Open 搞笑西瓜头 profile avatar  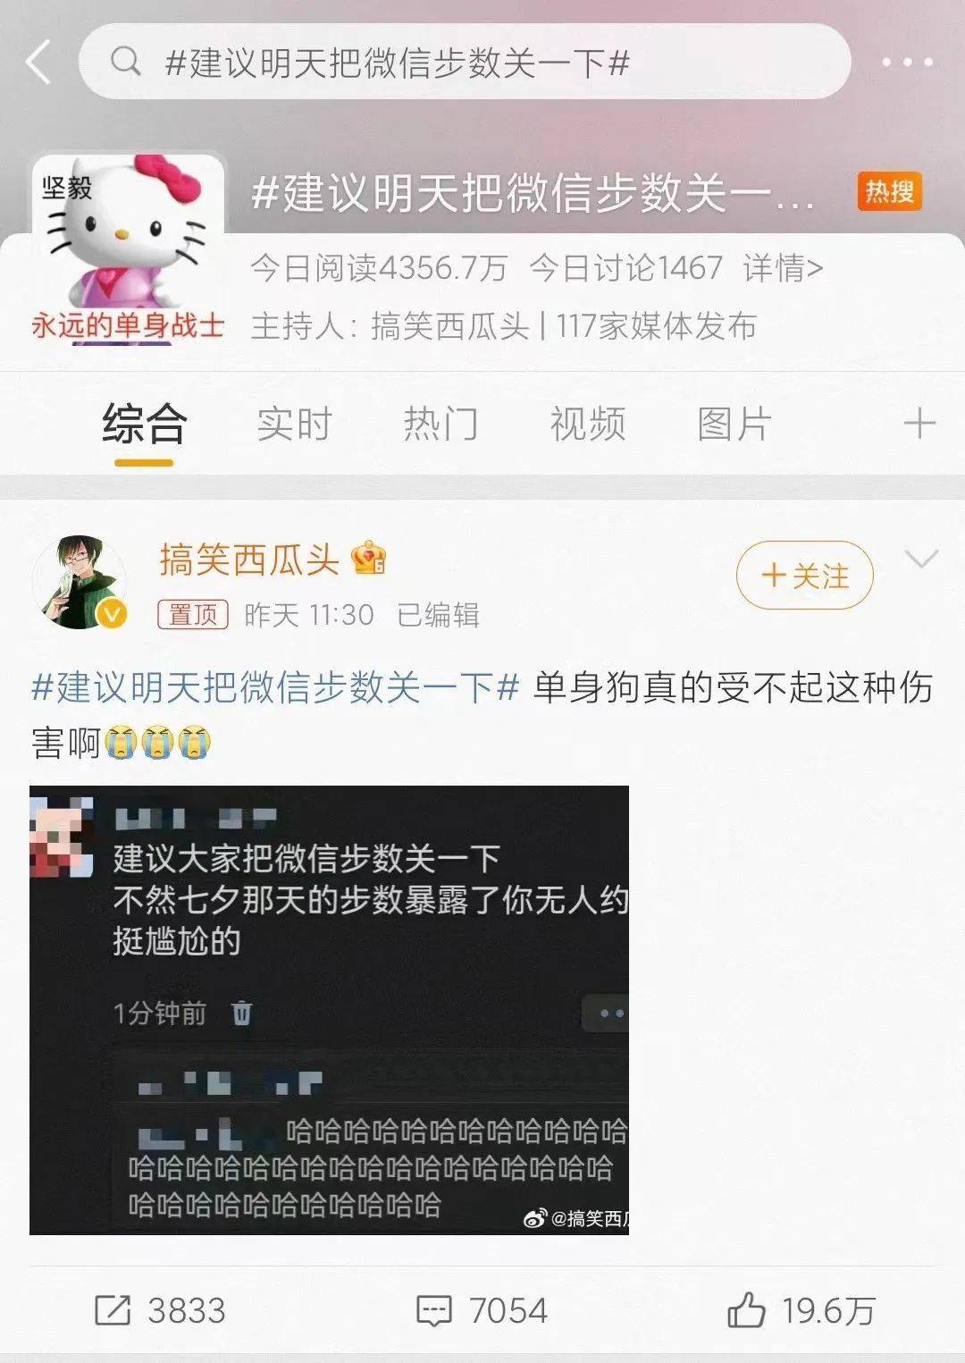80,582
